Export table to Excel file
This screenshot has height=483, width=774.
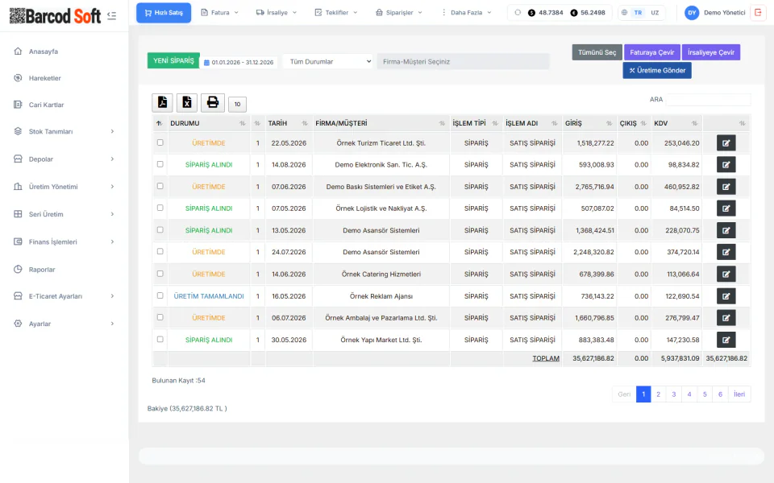point(187,102)
